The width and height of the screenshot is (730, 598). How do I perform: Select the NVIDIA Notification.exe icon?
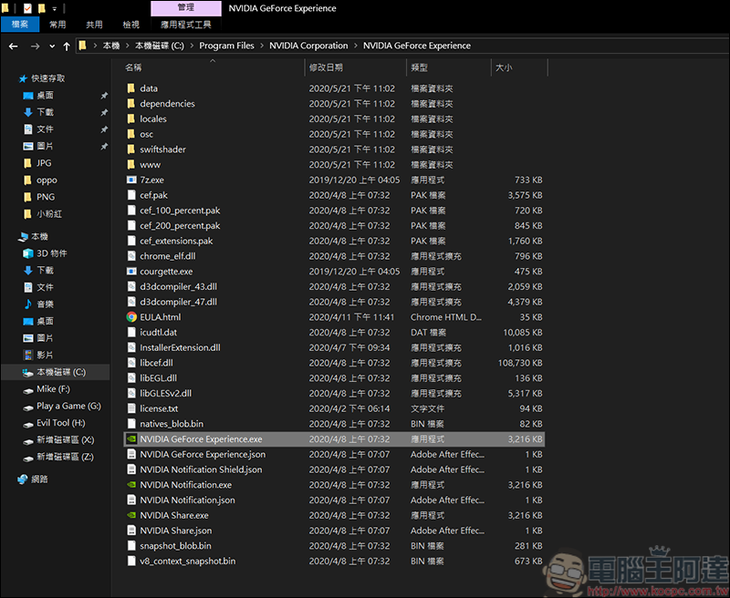point(131,485)
